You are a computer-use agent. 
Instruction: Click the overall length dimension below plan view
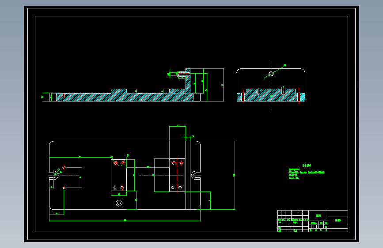pyautogui.click(x=125, y=221)
